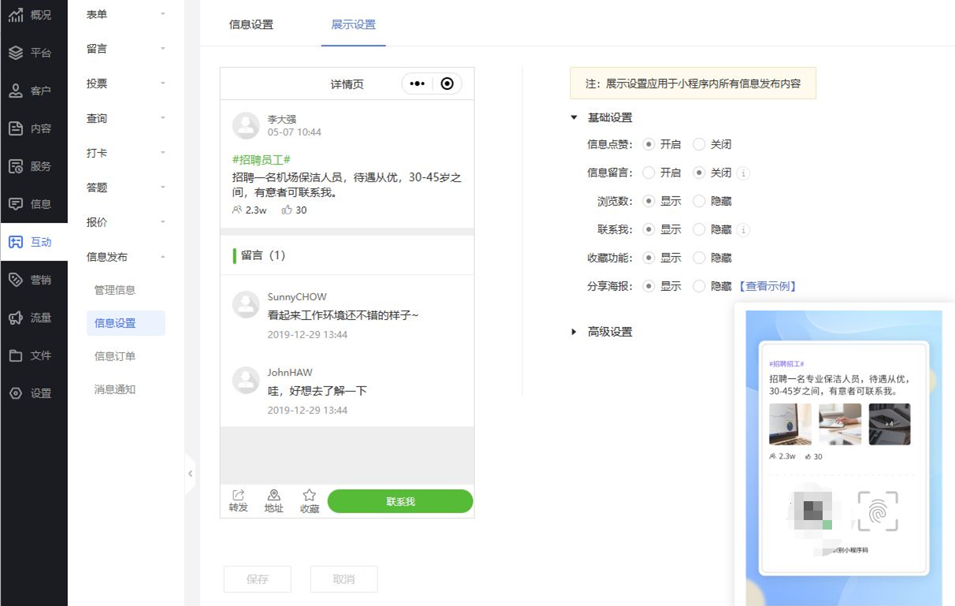This screenshot has width=955, height=606.
Task: Open the 内容 document icon in sidebar
Action: coord(16,128)
